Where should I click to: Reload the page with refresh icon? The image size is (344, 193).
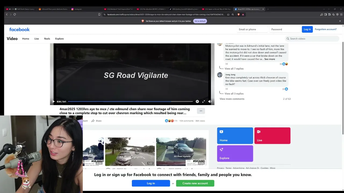(x=15, y=14)
